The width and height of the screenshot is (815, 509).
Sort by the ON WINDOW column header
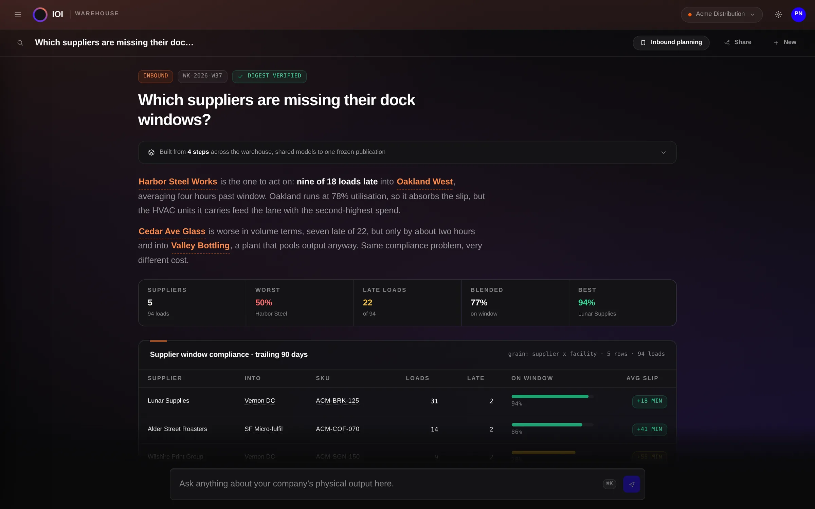532,378
